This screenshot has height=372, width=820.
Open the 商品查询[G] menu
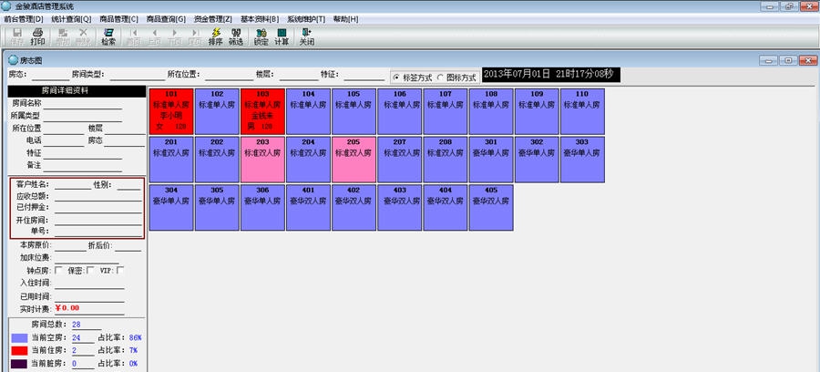click(x=167, y=19)
